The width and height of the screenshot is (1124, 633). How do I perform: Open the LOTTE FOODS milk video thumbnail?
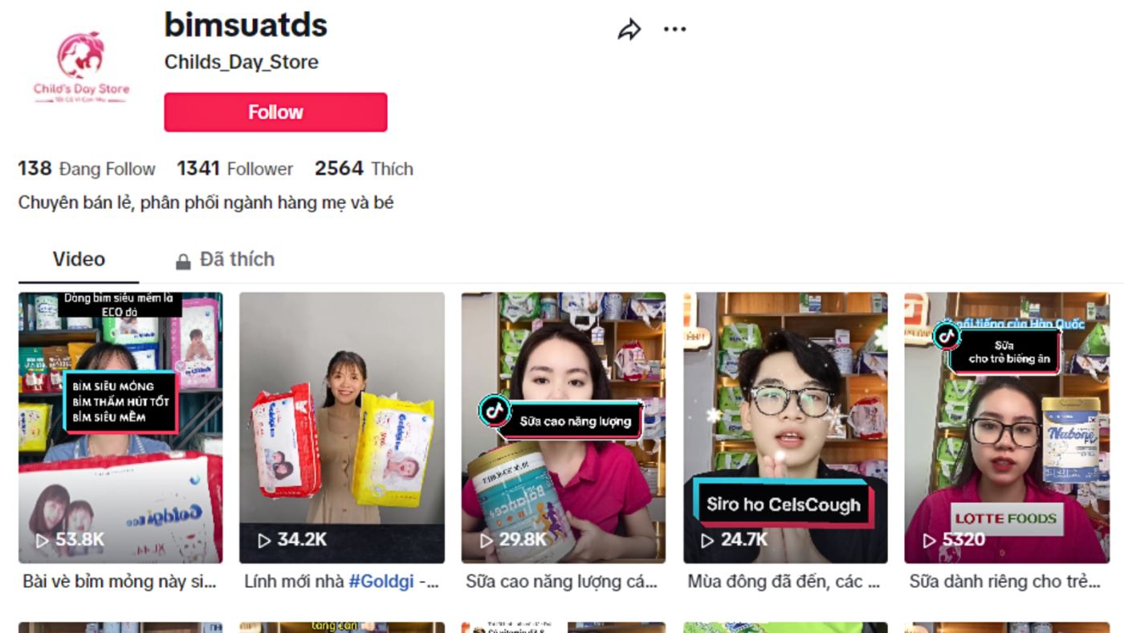(1007, 427)
